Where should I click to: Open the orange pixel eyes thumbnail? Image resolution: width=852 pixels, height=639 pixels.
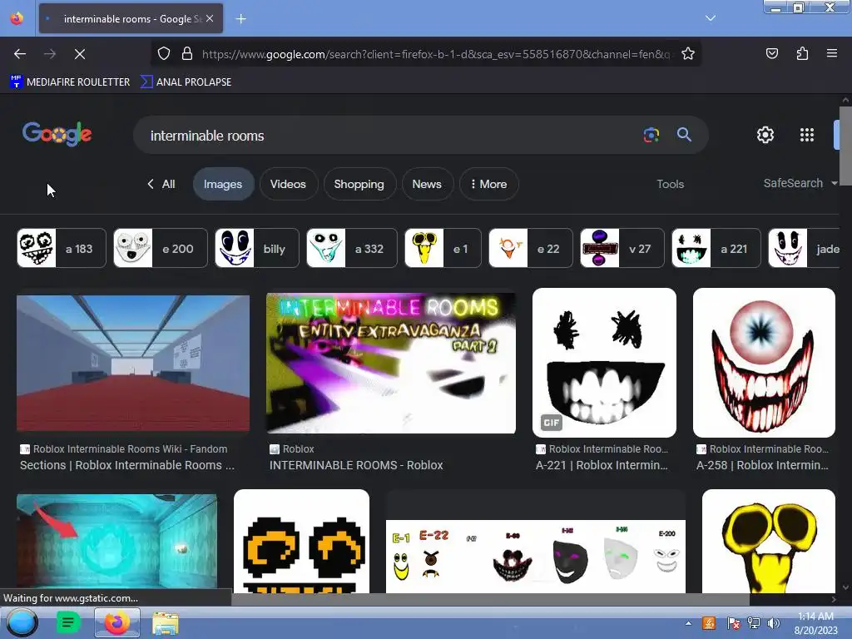click(301, 541)
